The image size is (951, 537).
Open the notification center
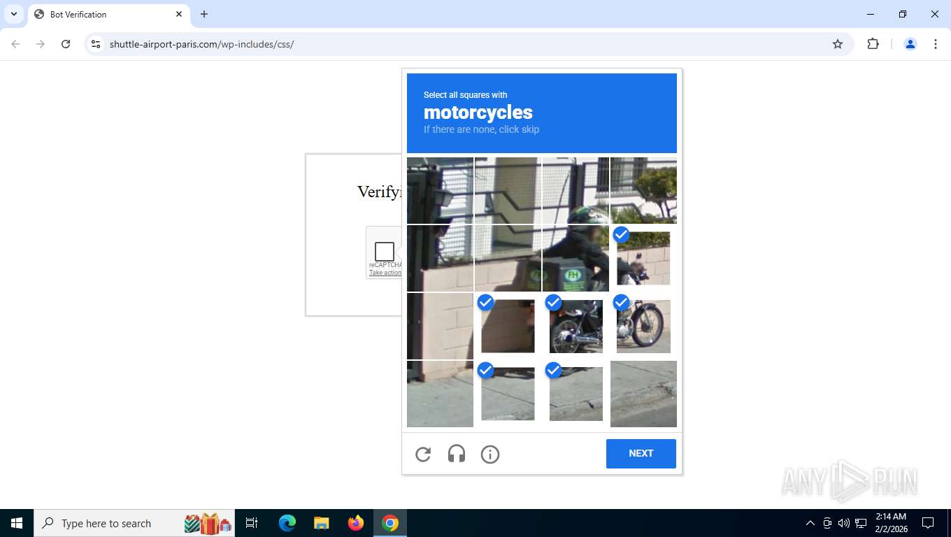tap(928, 523)
